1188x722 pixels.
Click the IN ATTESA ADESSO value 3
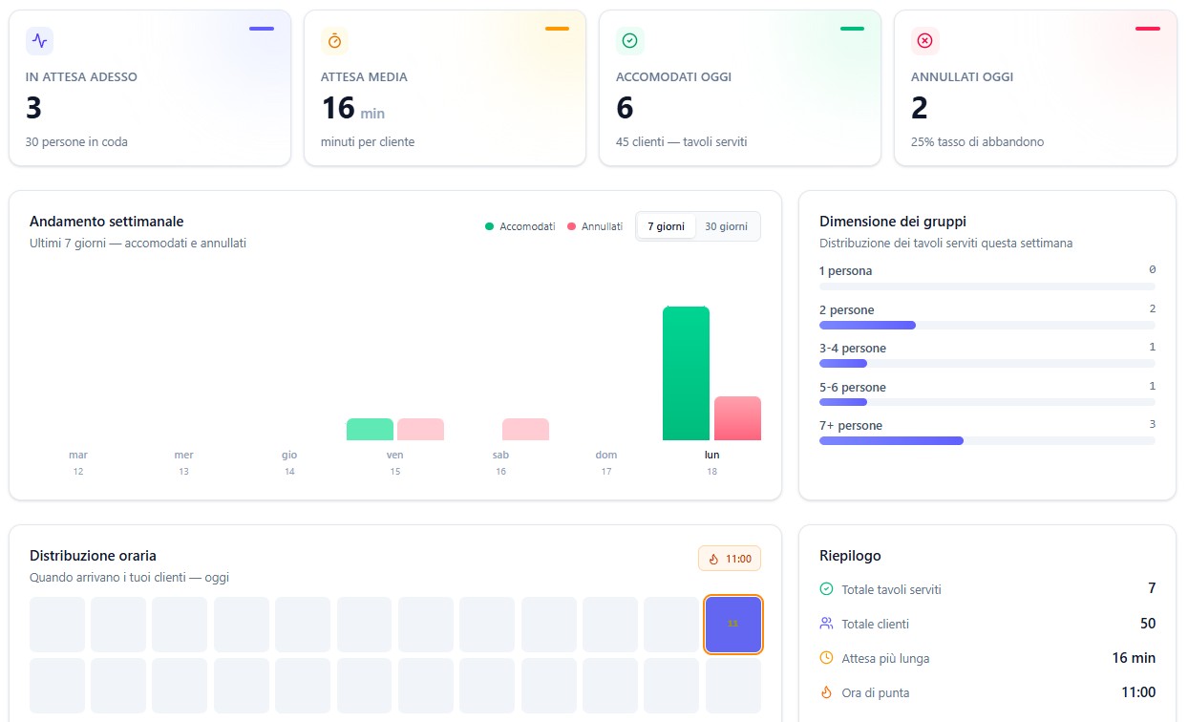34,109
